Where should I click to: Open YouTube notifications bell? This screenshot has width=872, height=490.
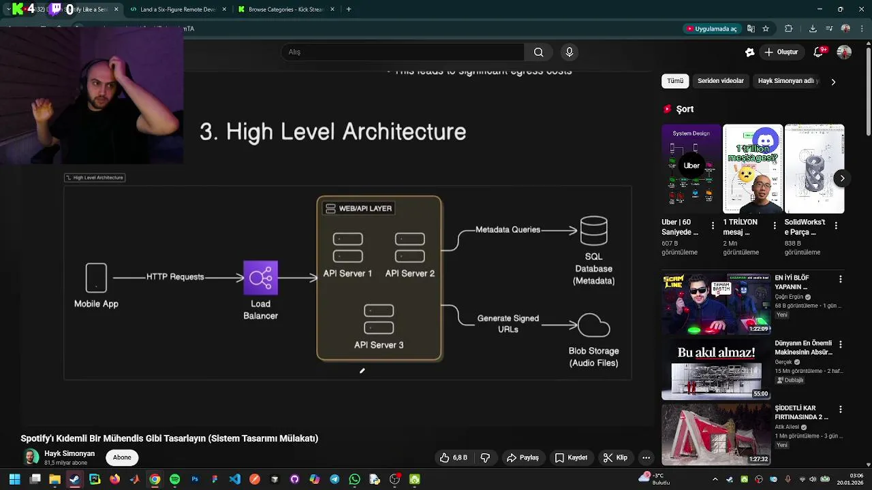click(x=820, y=52)
